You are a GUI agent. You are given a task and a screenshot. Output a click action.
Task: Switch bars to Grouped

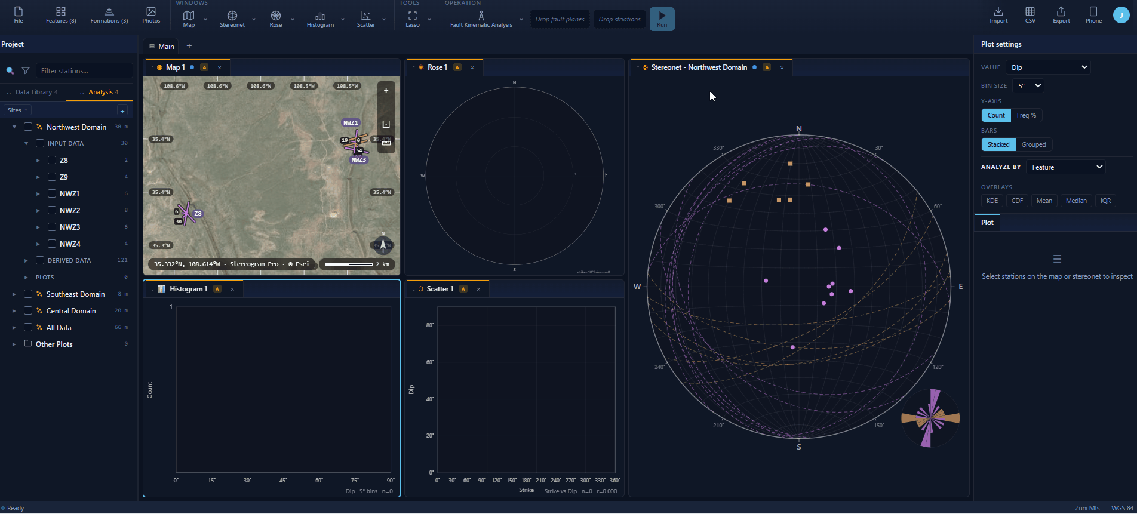point(1034,144)
